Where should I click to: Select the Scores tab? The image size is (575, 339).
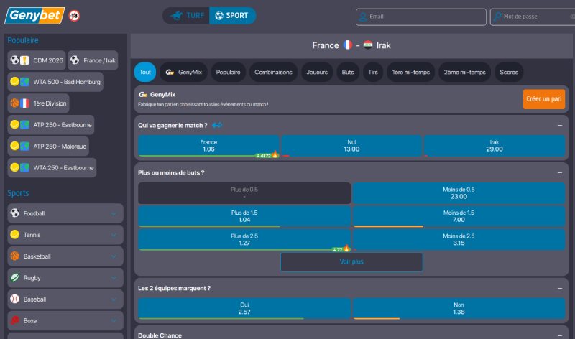click(x=509, y=73)
